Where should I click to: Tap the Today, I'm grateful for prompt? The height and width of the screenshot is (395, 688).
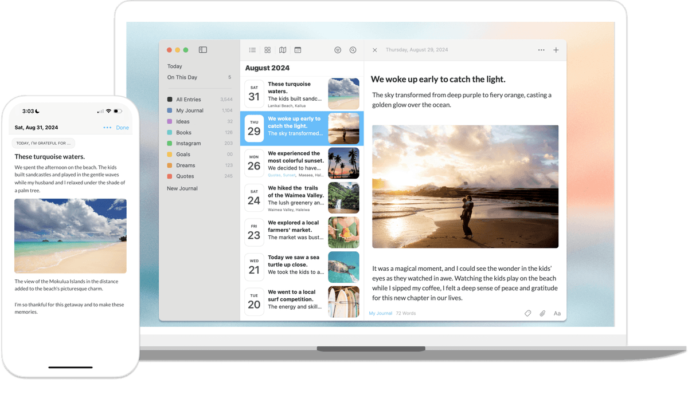click(44, 143)
